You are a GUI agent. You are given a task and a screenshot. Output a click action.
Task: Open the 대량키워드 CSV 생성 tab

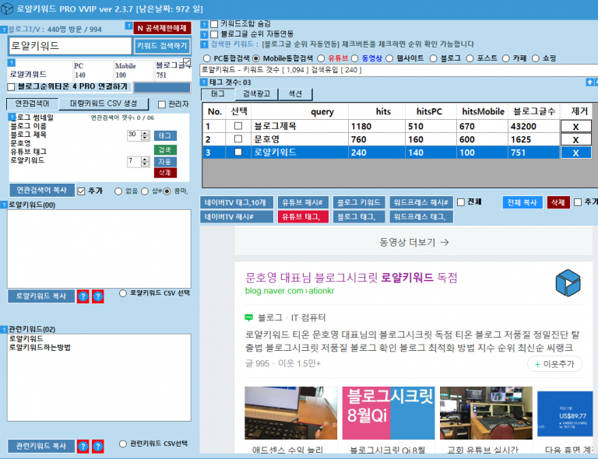[104, 103]
